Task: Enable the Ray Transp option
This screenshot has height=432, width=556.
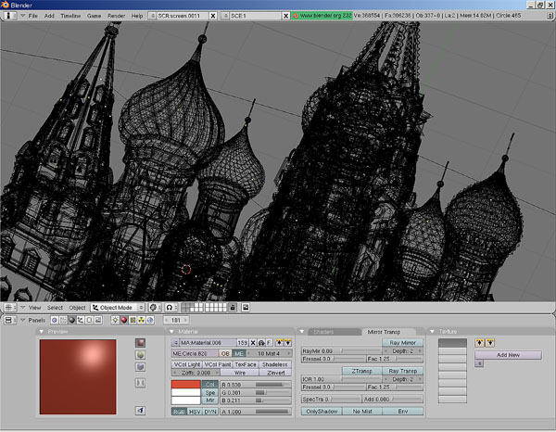Action: click(403, 371)
